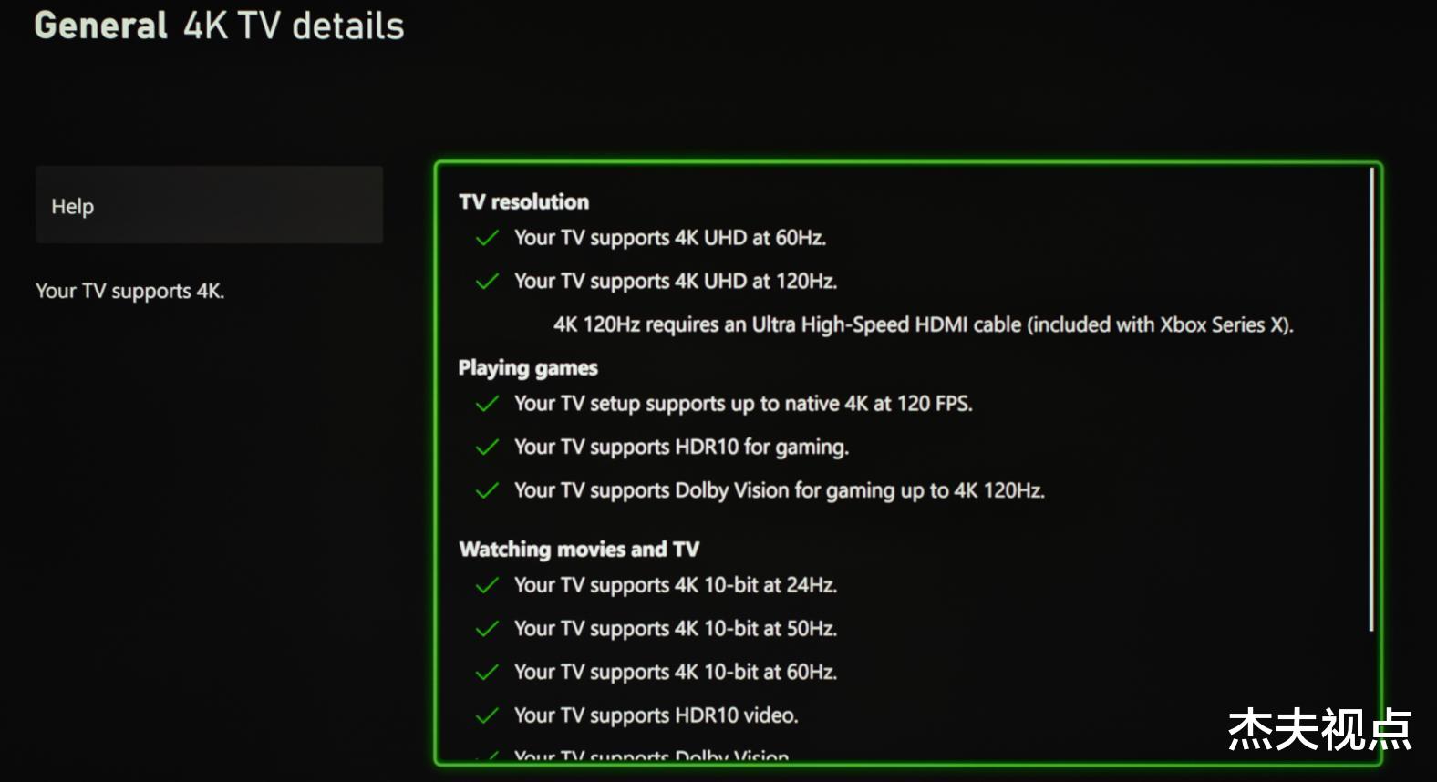The image size is (1437, 782).
Task: Click the 'Your TV supports 4K.' summary text
Action: pos(129,292)
